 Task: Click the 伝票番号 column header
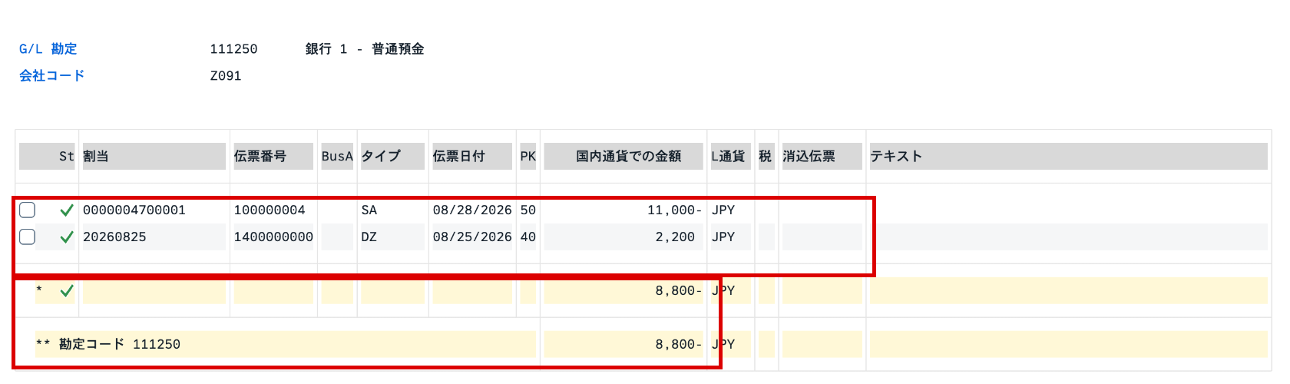(x=273, y=156)
